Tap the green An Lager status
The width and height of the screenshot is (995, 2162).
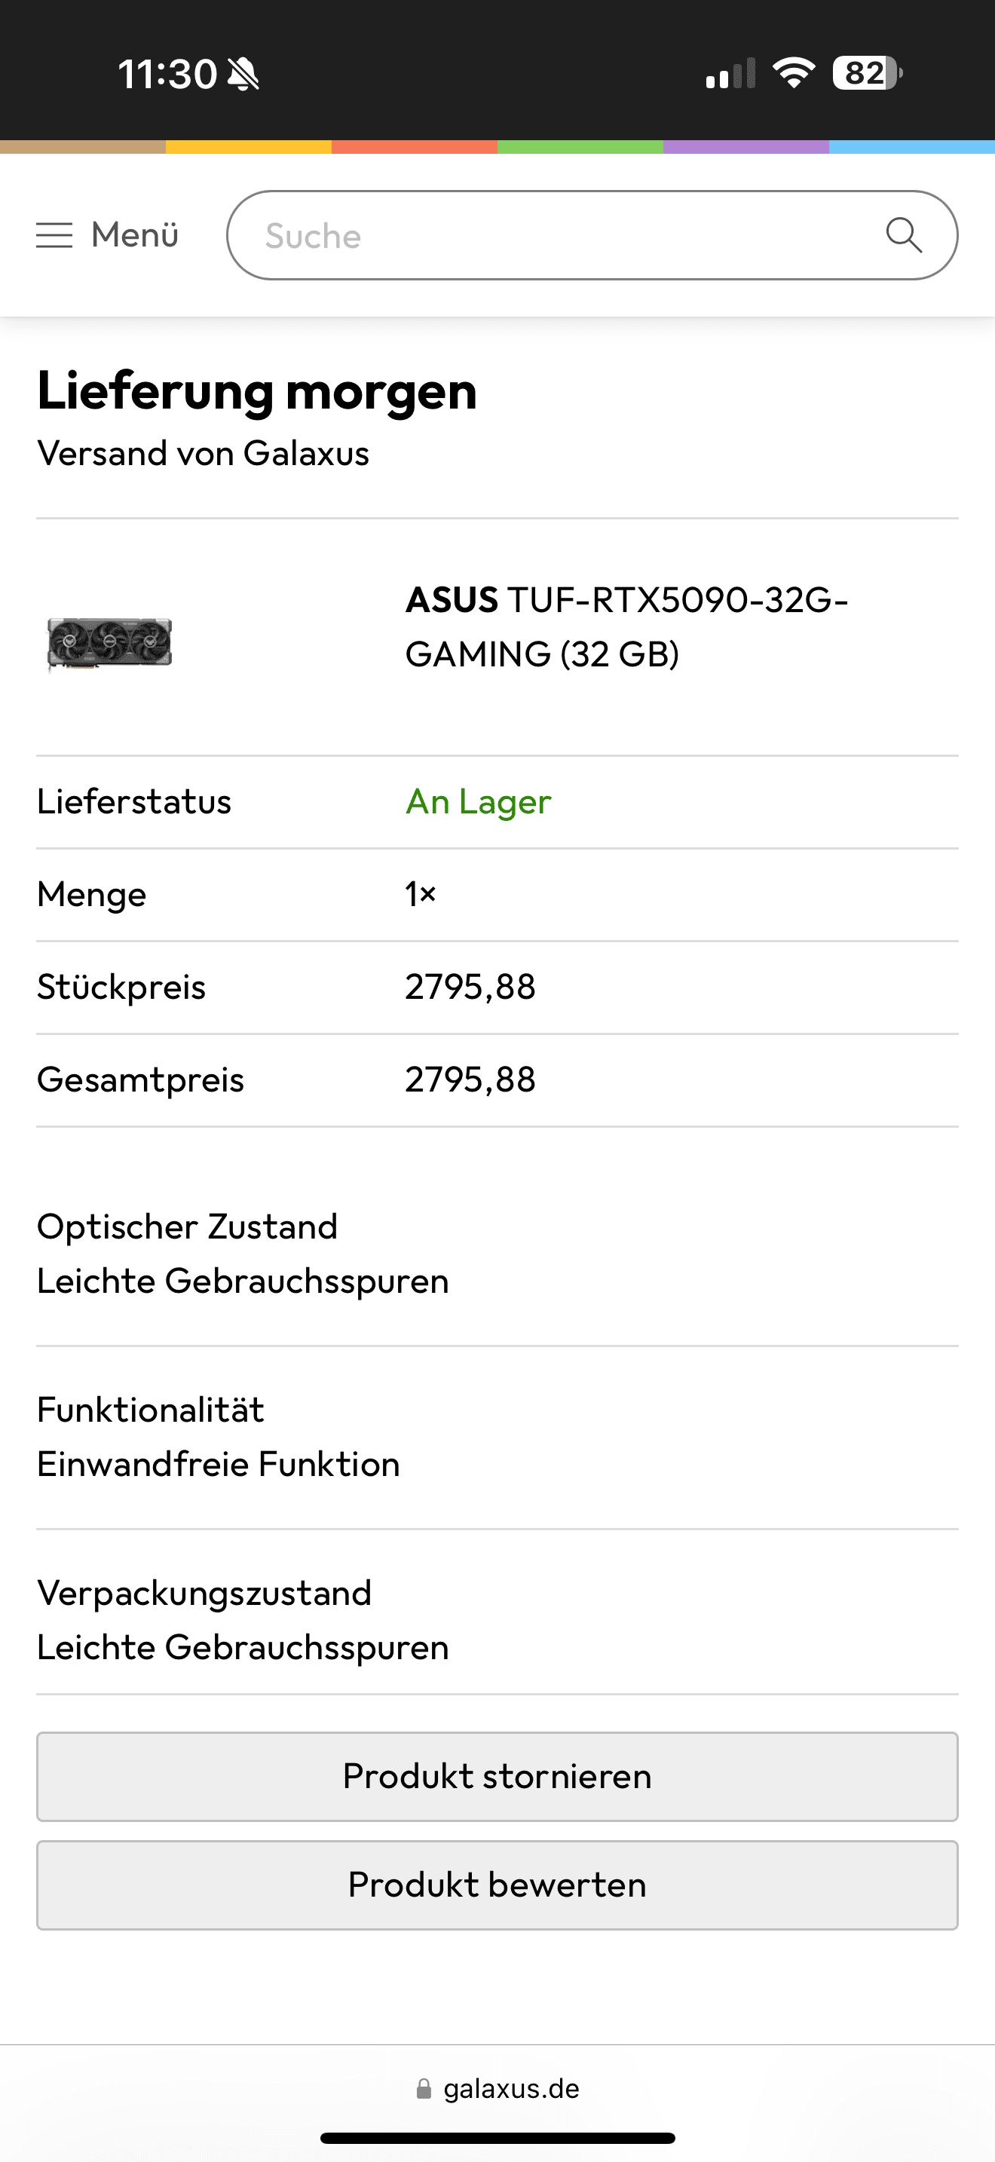pos(478,802)
